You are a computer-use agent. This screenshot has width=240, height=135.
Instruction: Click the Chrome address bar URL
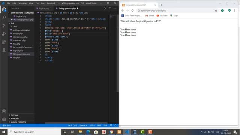[153, 10]
